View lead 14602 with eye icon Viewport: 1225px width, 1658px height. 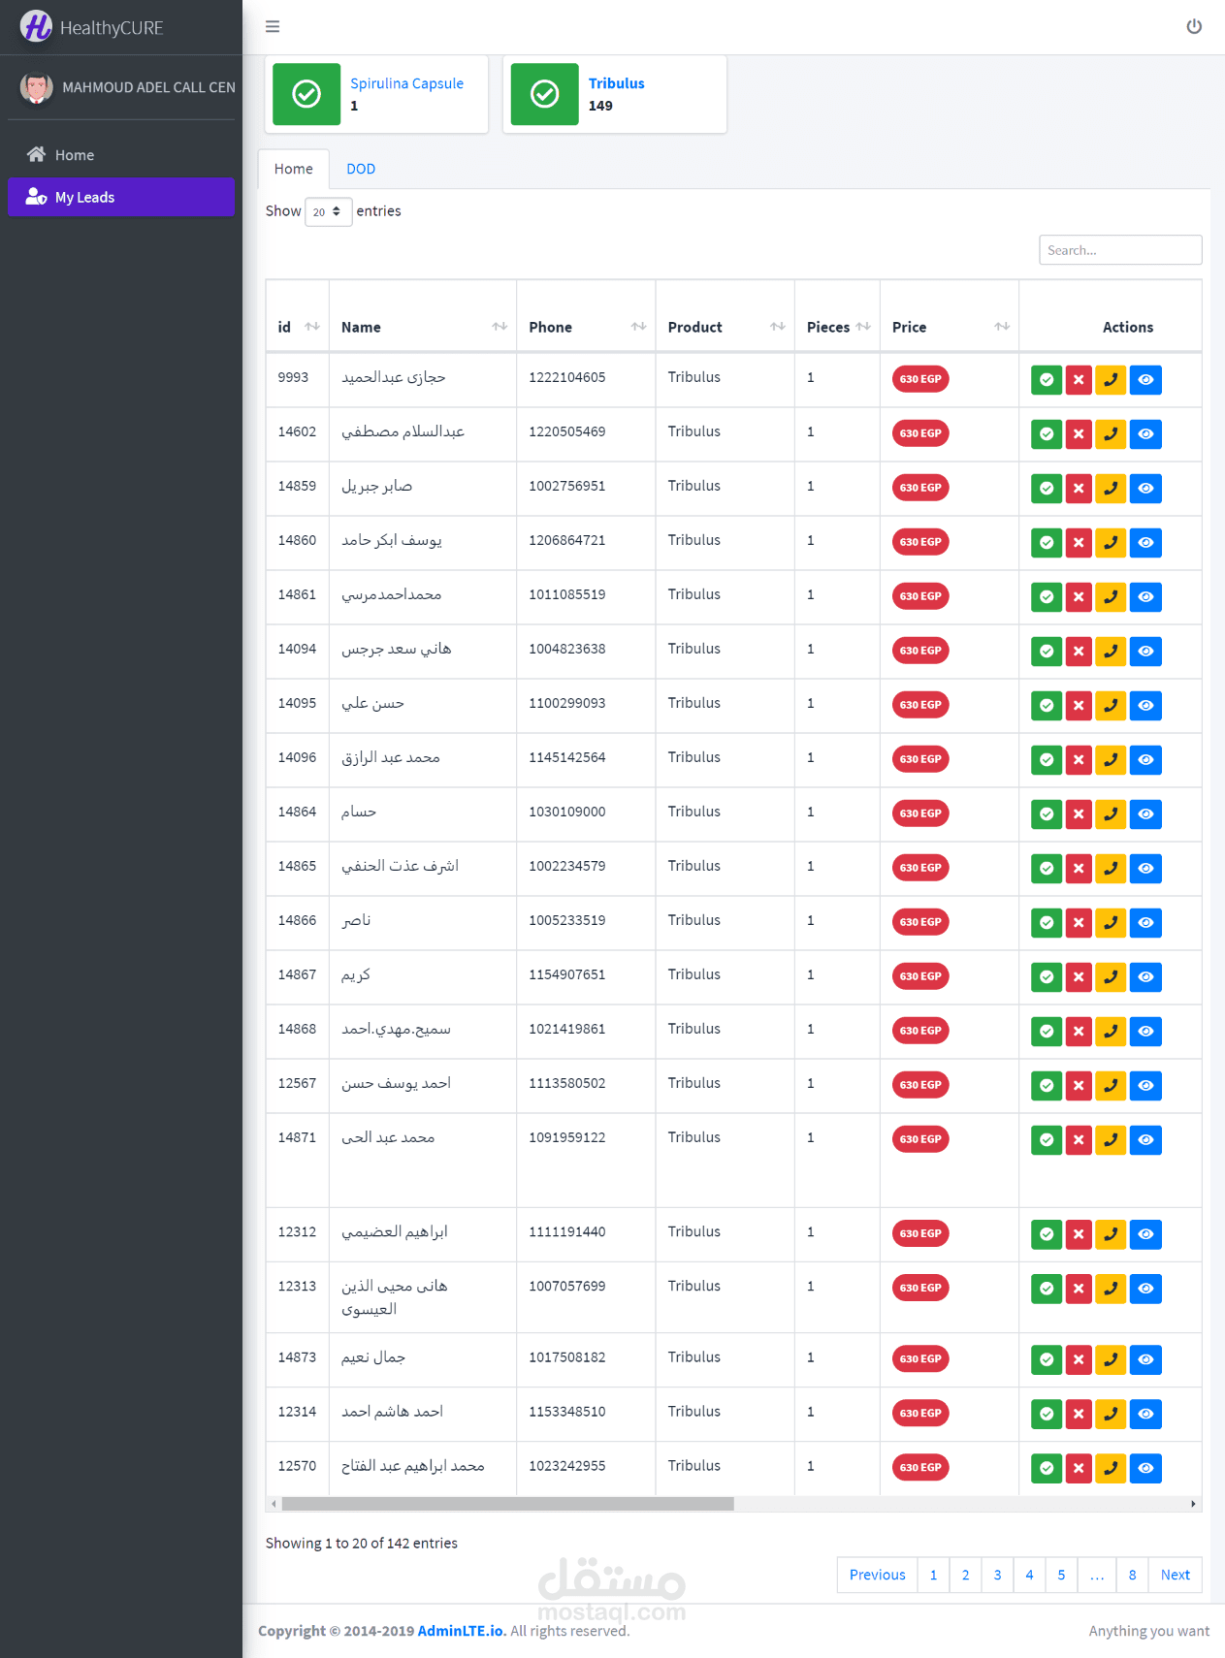coord(1145,433)
